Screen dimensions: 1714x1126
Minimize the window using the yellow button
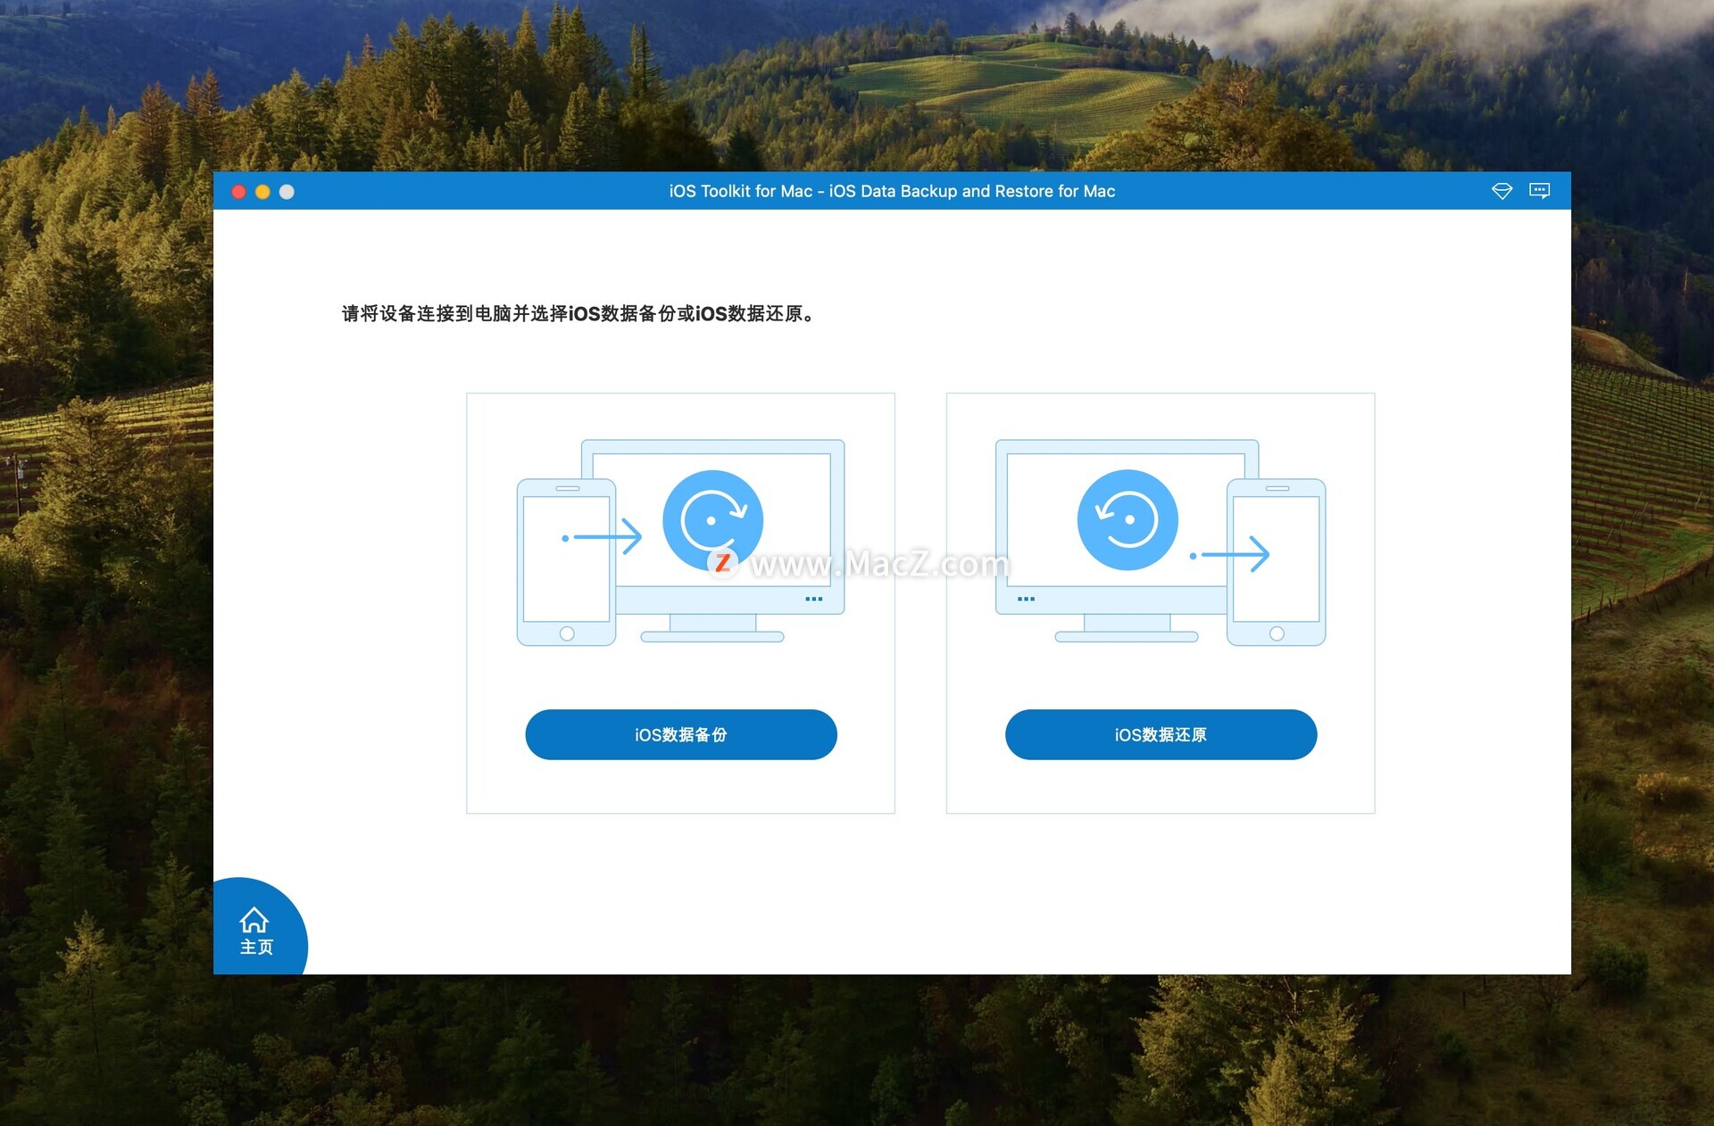click(262, 192)
